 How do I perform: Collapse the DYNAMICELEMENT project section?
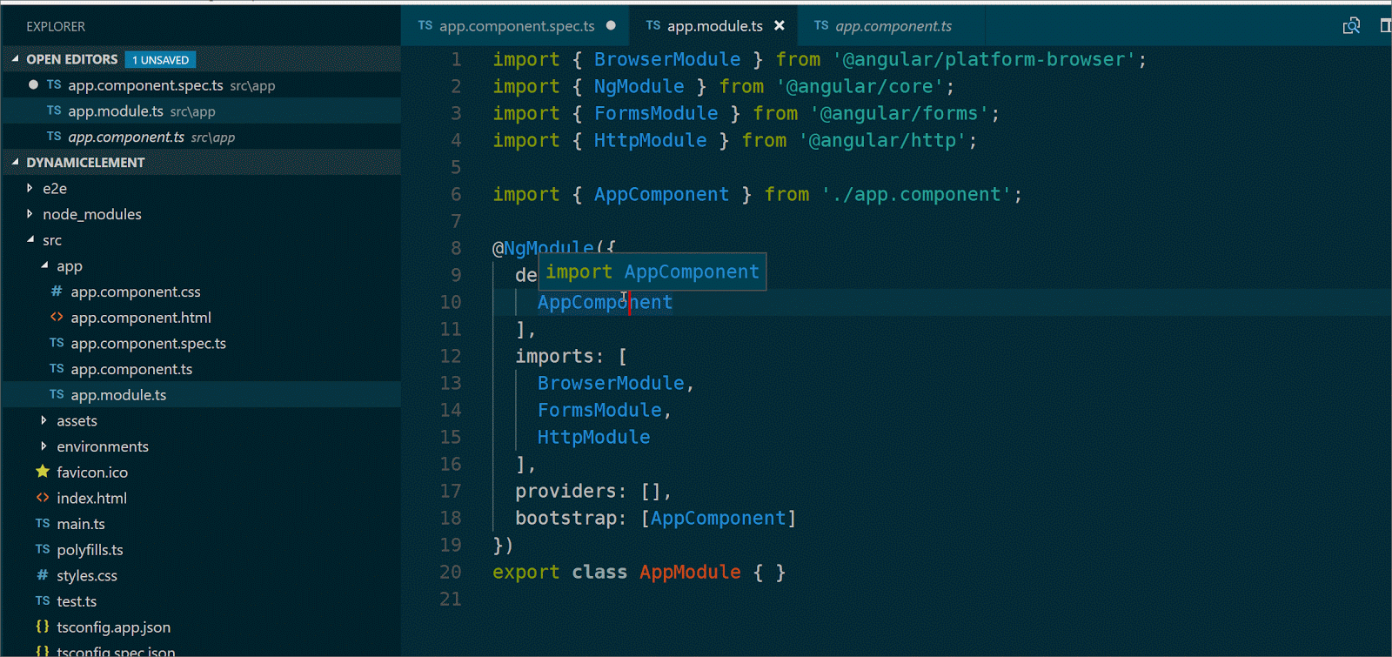click(x=15, y=162)
